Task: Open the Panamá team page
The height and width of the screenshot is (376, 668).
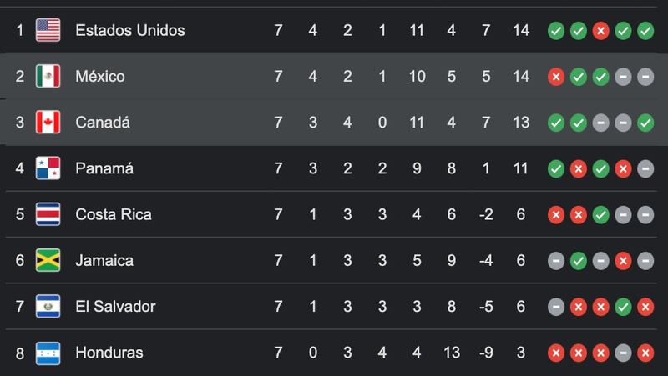Action: click(x=104, y=168)
